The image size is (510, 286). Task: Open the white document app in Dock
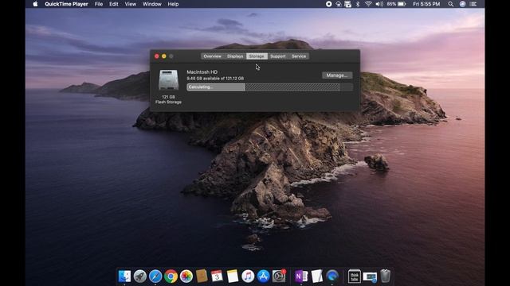coord(316,276)
